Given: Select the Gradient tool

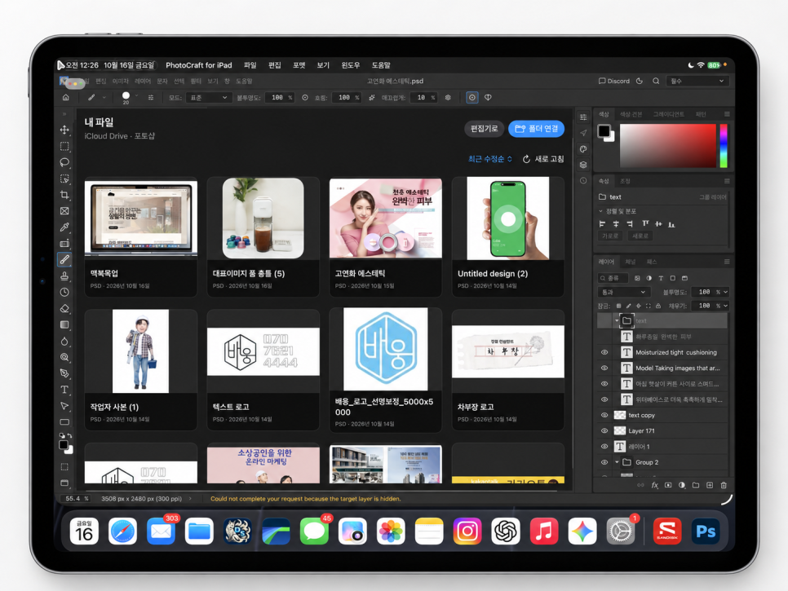Looking at the screenshot, I should pos(64,324).
